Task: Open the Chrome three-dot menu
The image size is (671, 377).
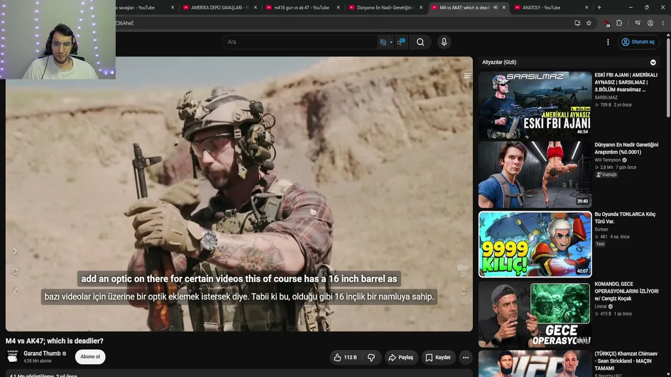Action: pos(663,23)
